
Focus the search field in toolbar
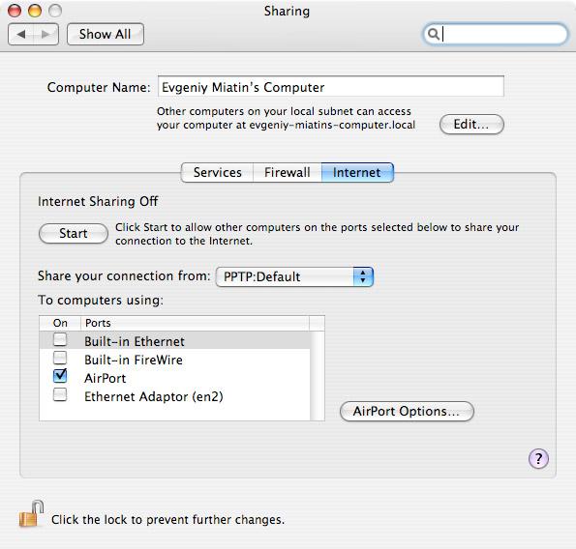[x=495, y=34]
